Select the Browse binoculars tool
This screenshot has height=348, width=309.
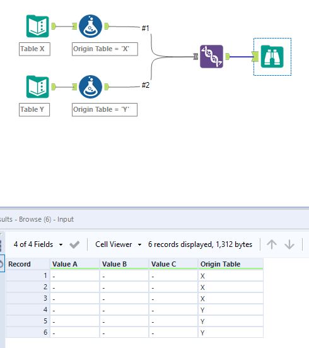point(272,57)
